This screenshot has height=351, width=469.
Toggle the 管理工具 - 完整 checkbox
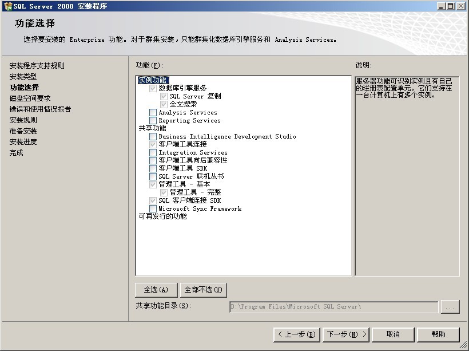(x=164, y=192)
